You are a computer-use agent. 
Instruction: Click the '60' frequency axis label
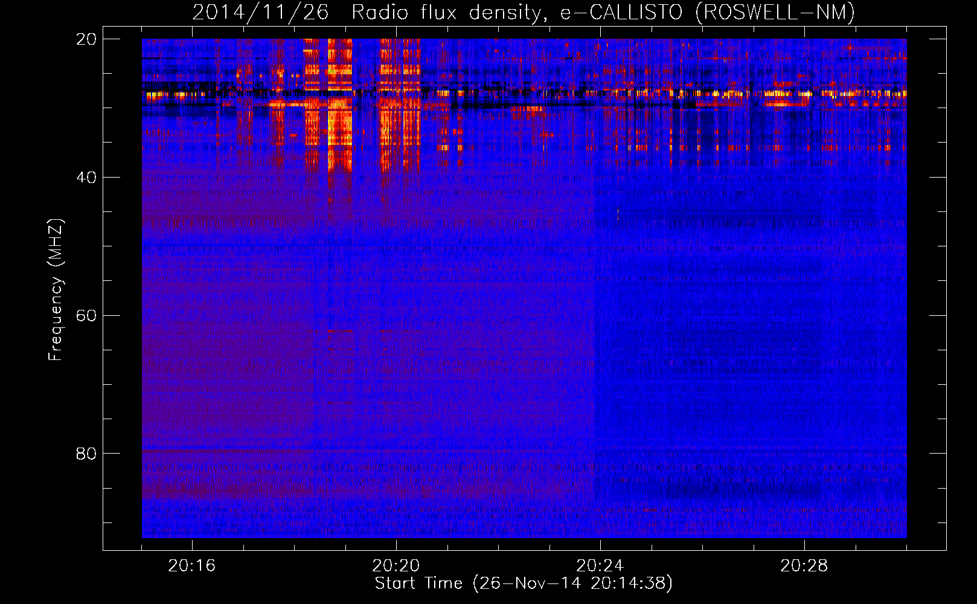coord(86,316)
